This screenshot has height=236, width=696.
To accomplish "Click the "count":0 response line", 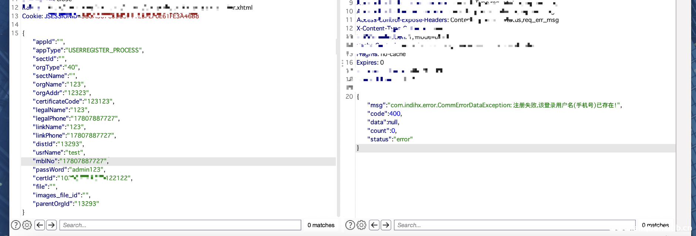I will tap(382, 131).
